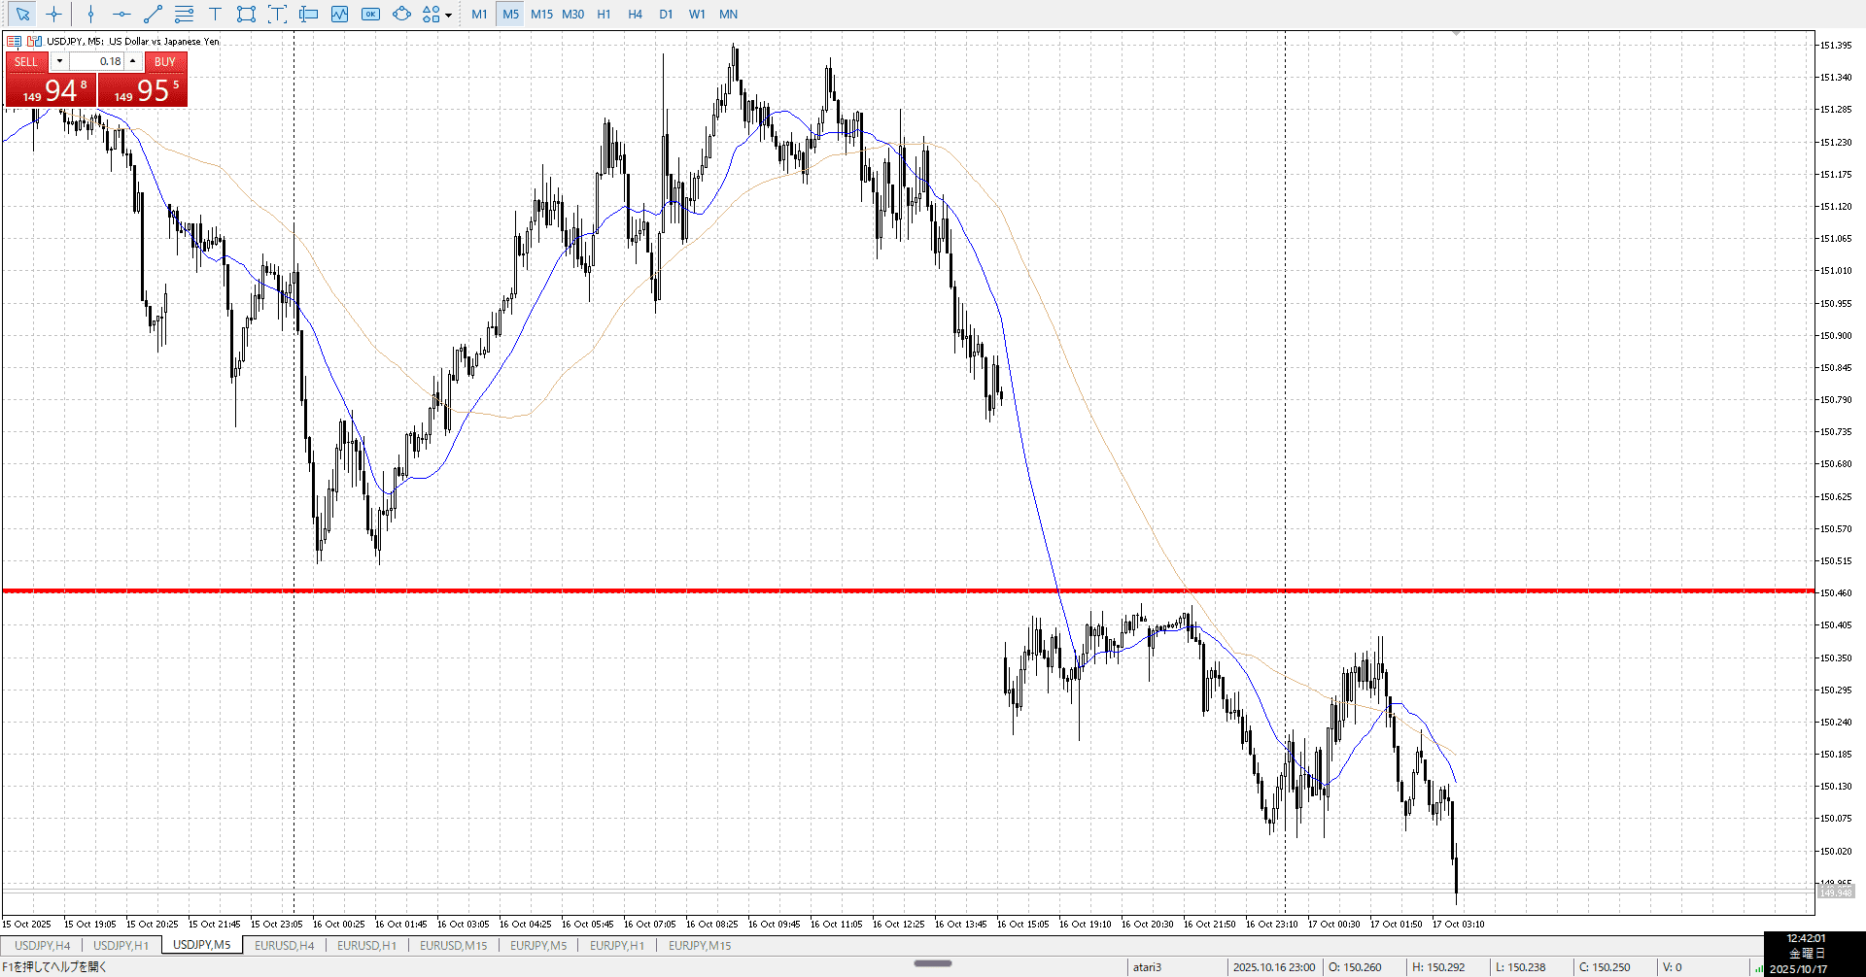The width and height of the screenshot is (1866, 977).
Task: Increase lot volume with up arrow
Action: (133, 61)
